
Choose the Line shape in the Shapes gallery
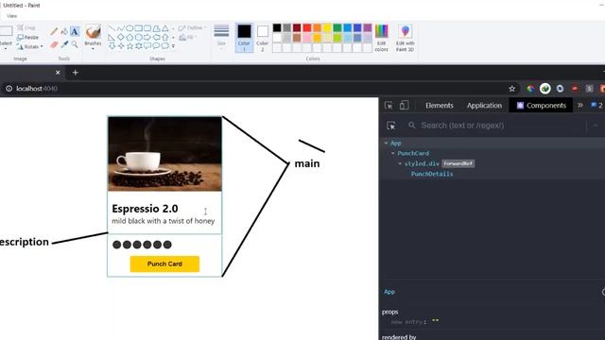112,28
